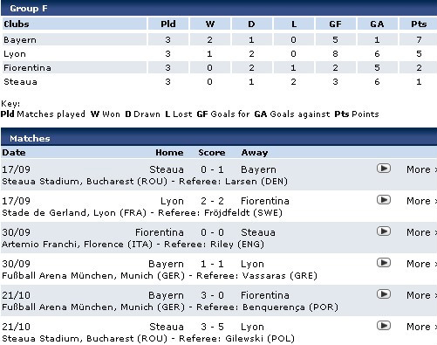437x345 pixels.
Task: Open More link for Bayern vs Fiorentina
Action: (421, 295)
